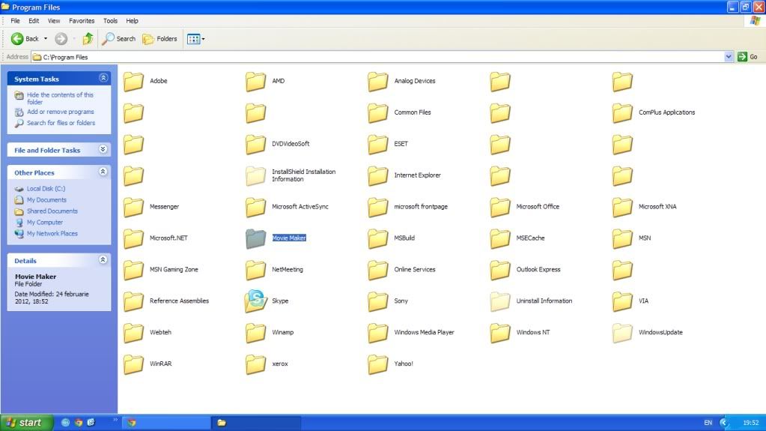Open the Search pane
This screenshot has height=431, width=766.
pyautogui.click(x=119, y=39)
